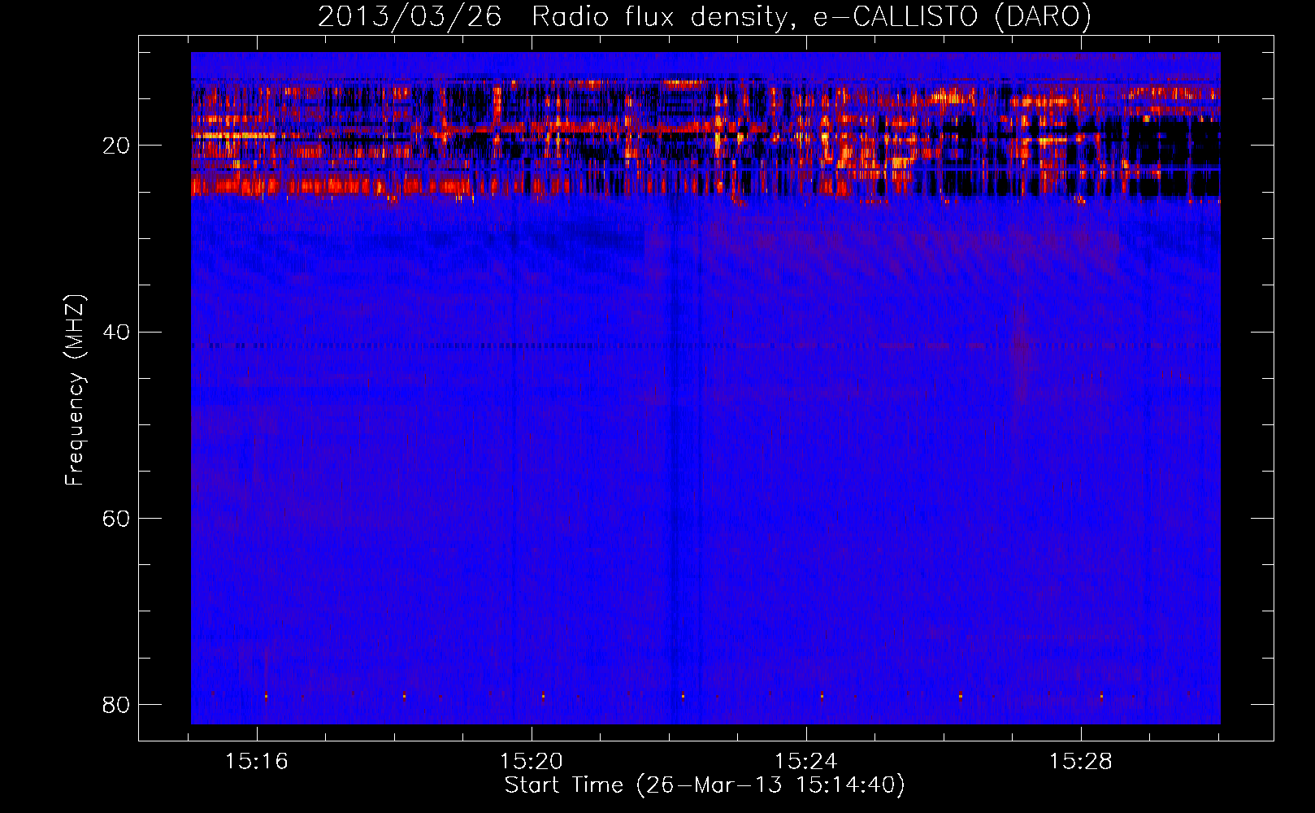Click the 'Start Time (26-Mar-13 15:14:40)' axis label

[x=705, y=785]
